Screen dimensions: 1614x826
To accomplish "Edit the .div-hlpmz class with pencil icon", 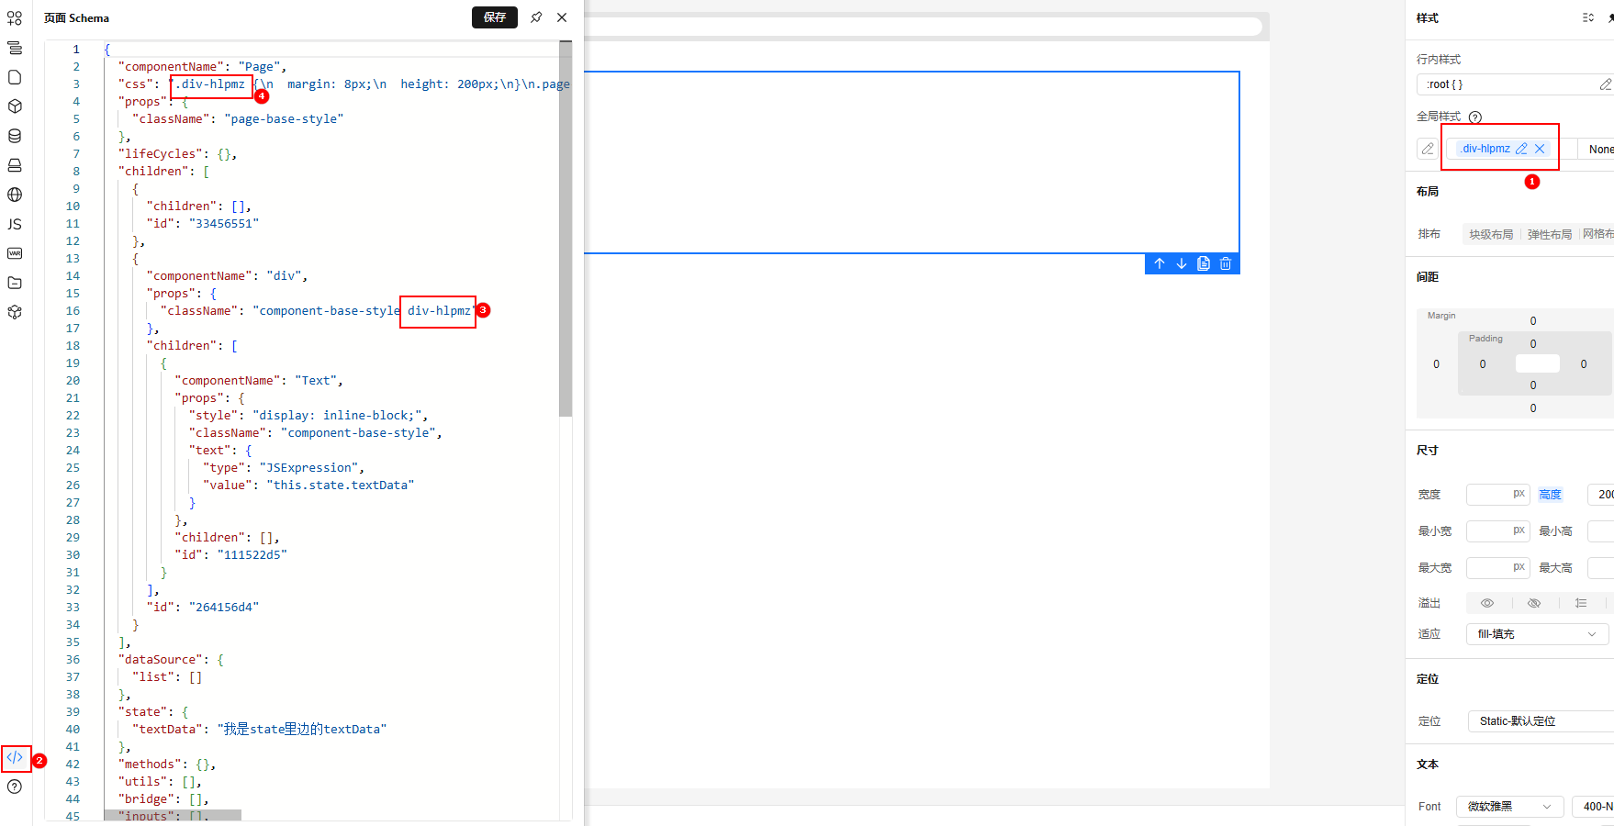I will 1521,149.
